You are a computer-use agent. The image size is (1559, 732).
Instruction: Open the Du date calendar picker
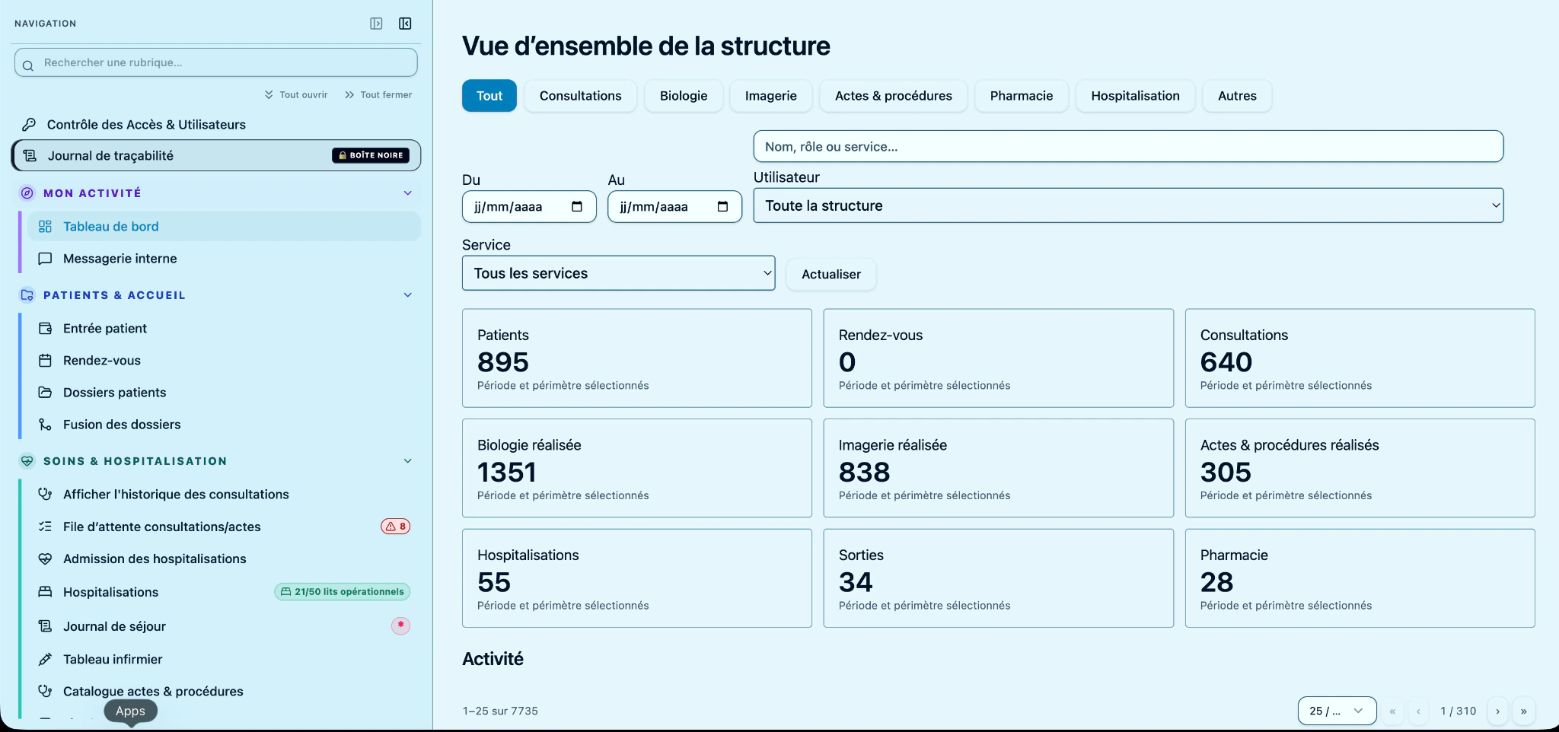pyautogui.click(x=577, y=206)
